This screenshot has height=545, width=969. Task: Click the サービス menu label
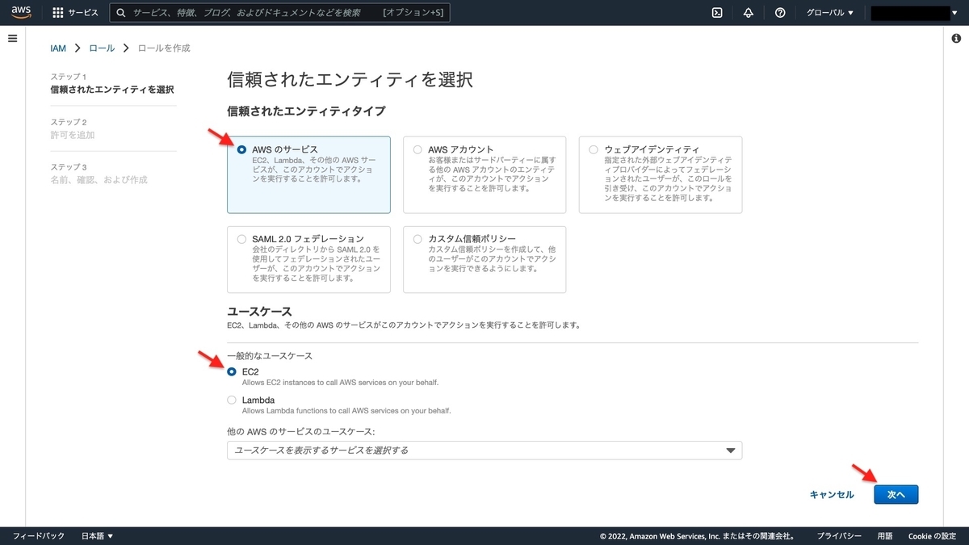click(x=83, y=13)
